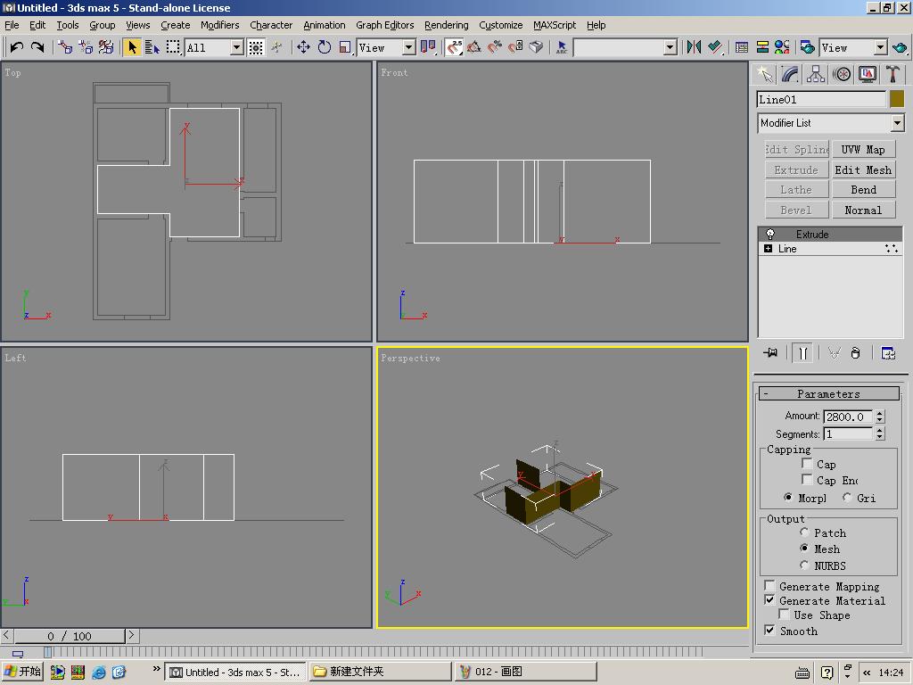
Task: Activate the Select and Link tool
Action: (65, 47)
